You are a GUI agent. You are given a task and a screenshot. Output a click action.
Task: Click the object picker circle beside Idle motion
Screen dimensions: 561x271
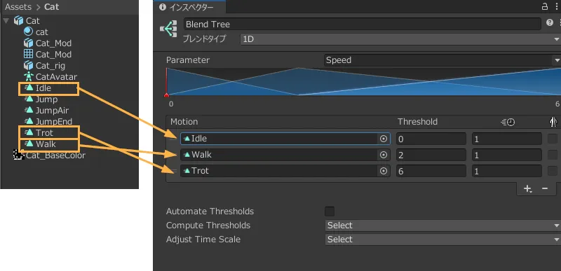click(384, 139)
